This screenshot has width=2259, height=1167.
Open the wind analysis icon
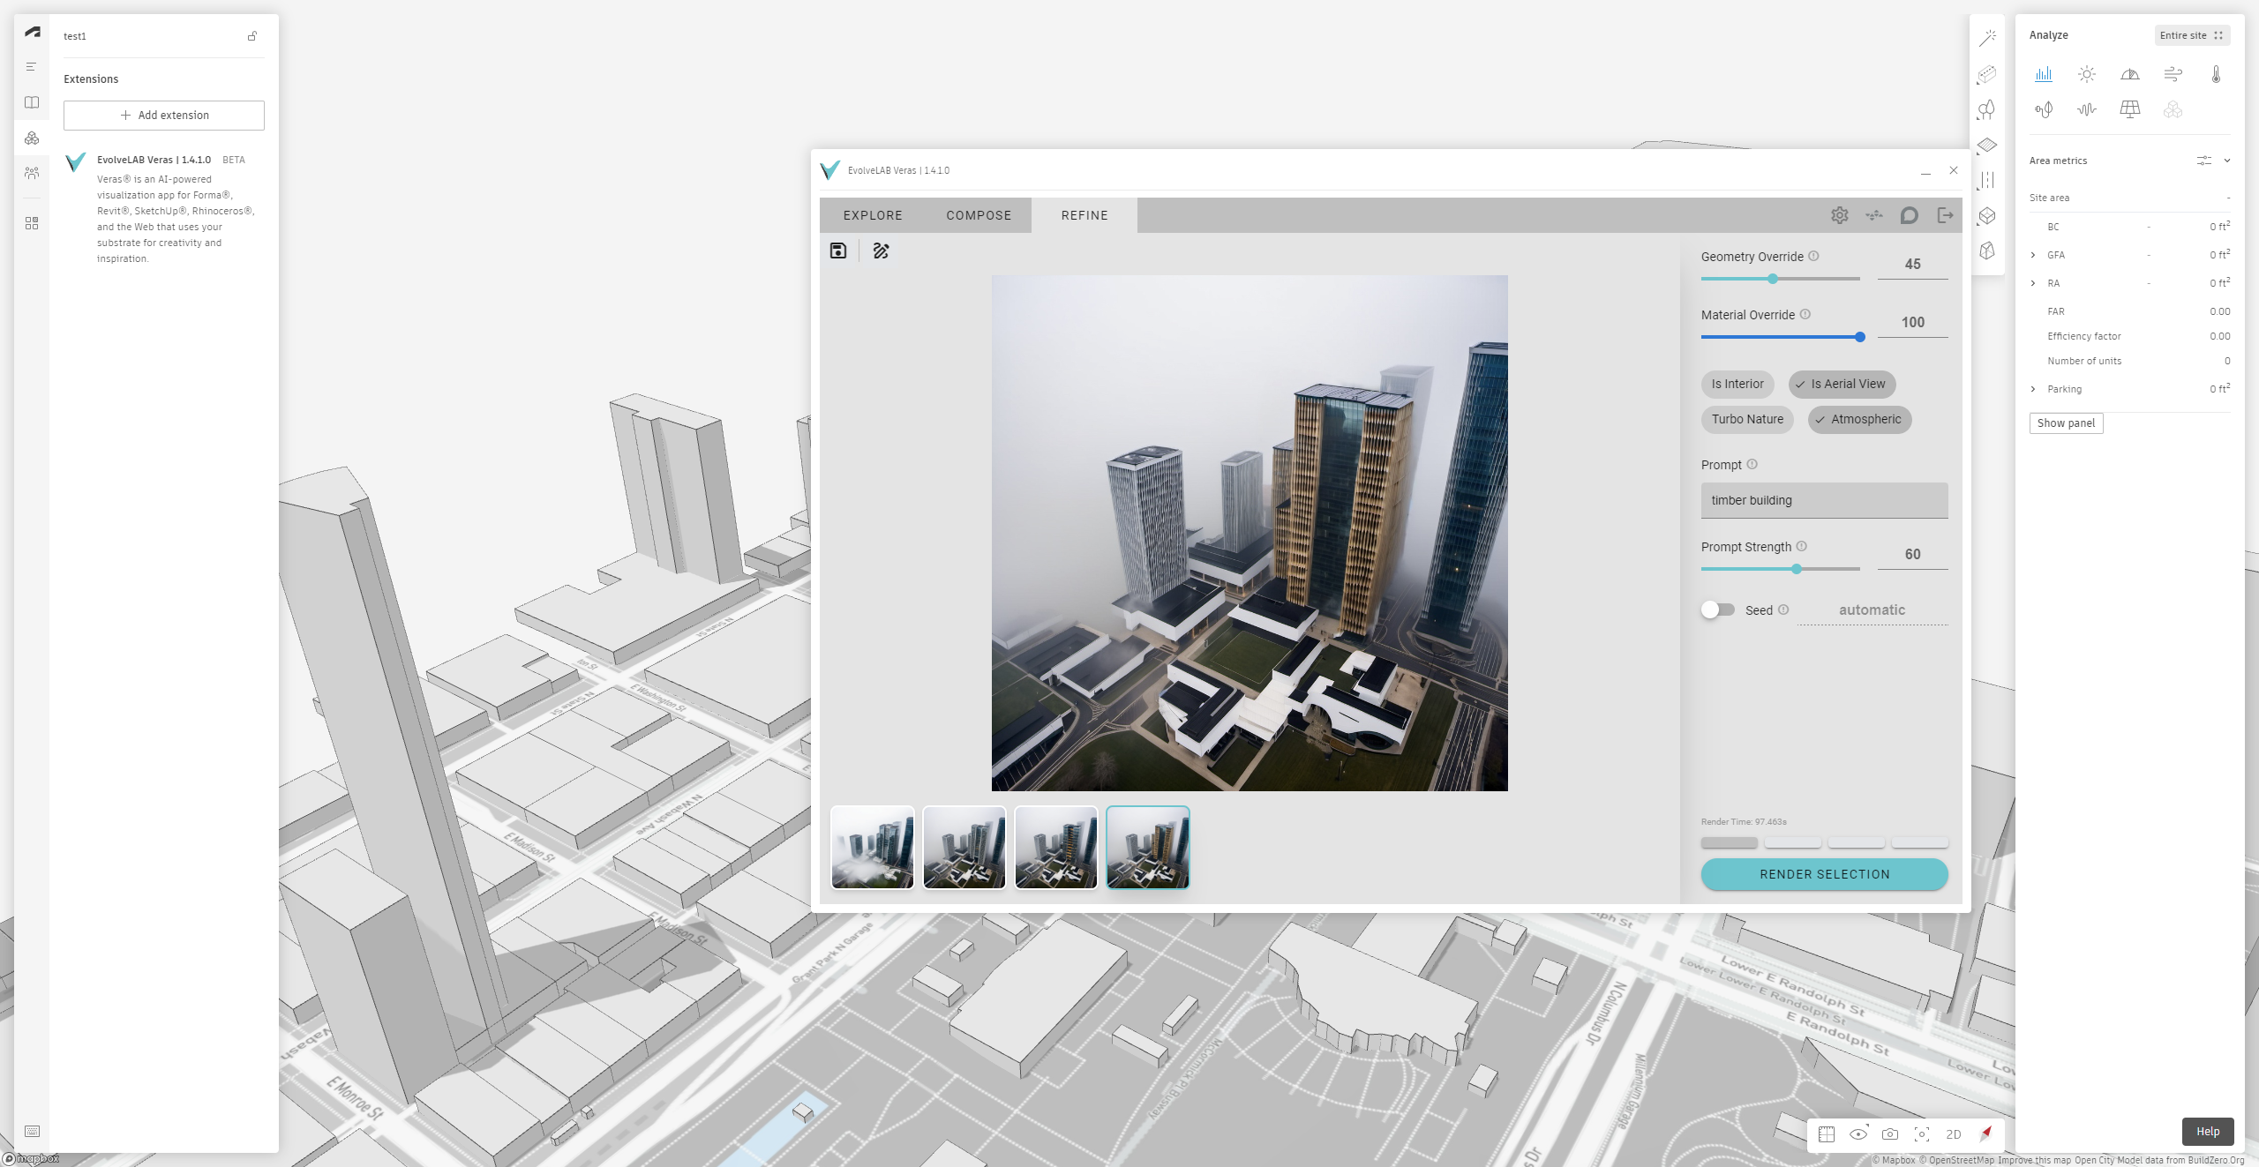[2173, 74]
